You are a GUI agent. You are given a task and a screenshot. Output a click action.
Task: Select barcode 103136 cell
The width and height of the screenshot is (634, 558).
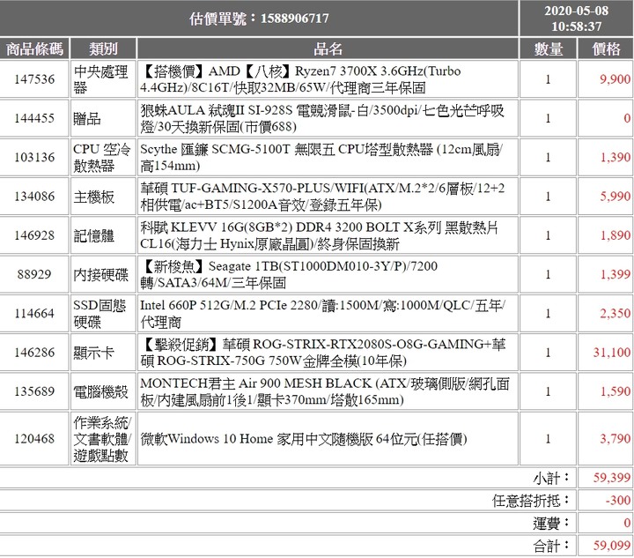(x=34, y=157)
